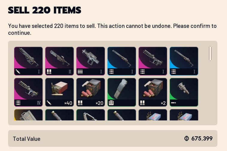The image size is (227, 151).
Task: Select the rifle ammo box stack of ×40
Action: click(60, 92)
